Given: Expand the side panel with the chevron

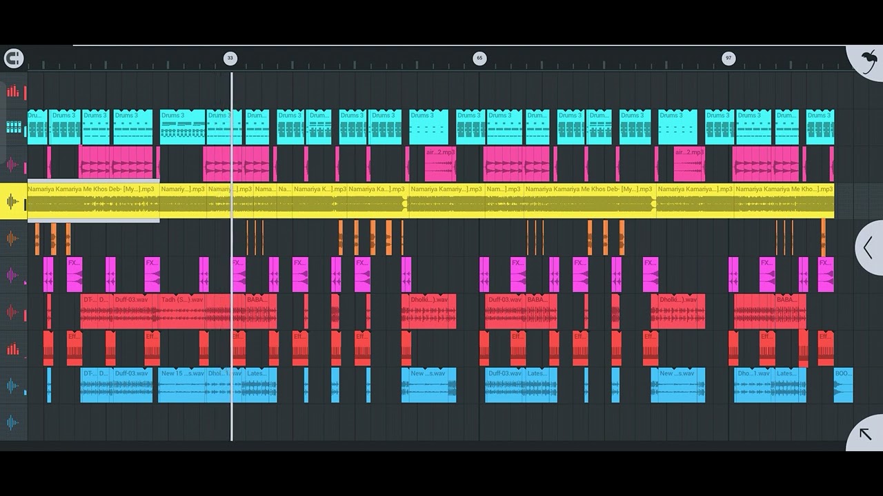Looking at the screenshot, I should click(x=869, y=248).
